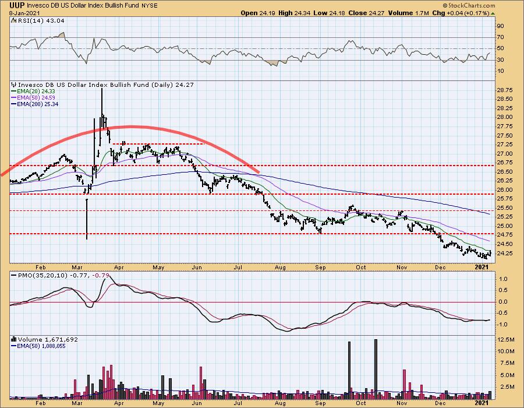This screenshot has width=524, height=408.
Task: Click the 26.00 price axis label
Action: tap(505, 190)
